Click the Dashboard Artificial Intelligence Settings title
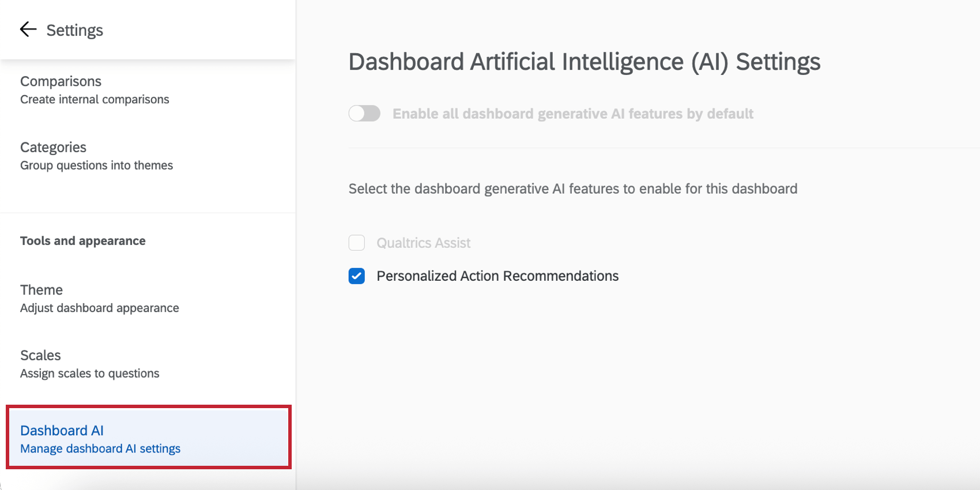Image resolution: width=980 pixels, height=490 pixels. click(x=584, y=62)
